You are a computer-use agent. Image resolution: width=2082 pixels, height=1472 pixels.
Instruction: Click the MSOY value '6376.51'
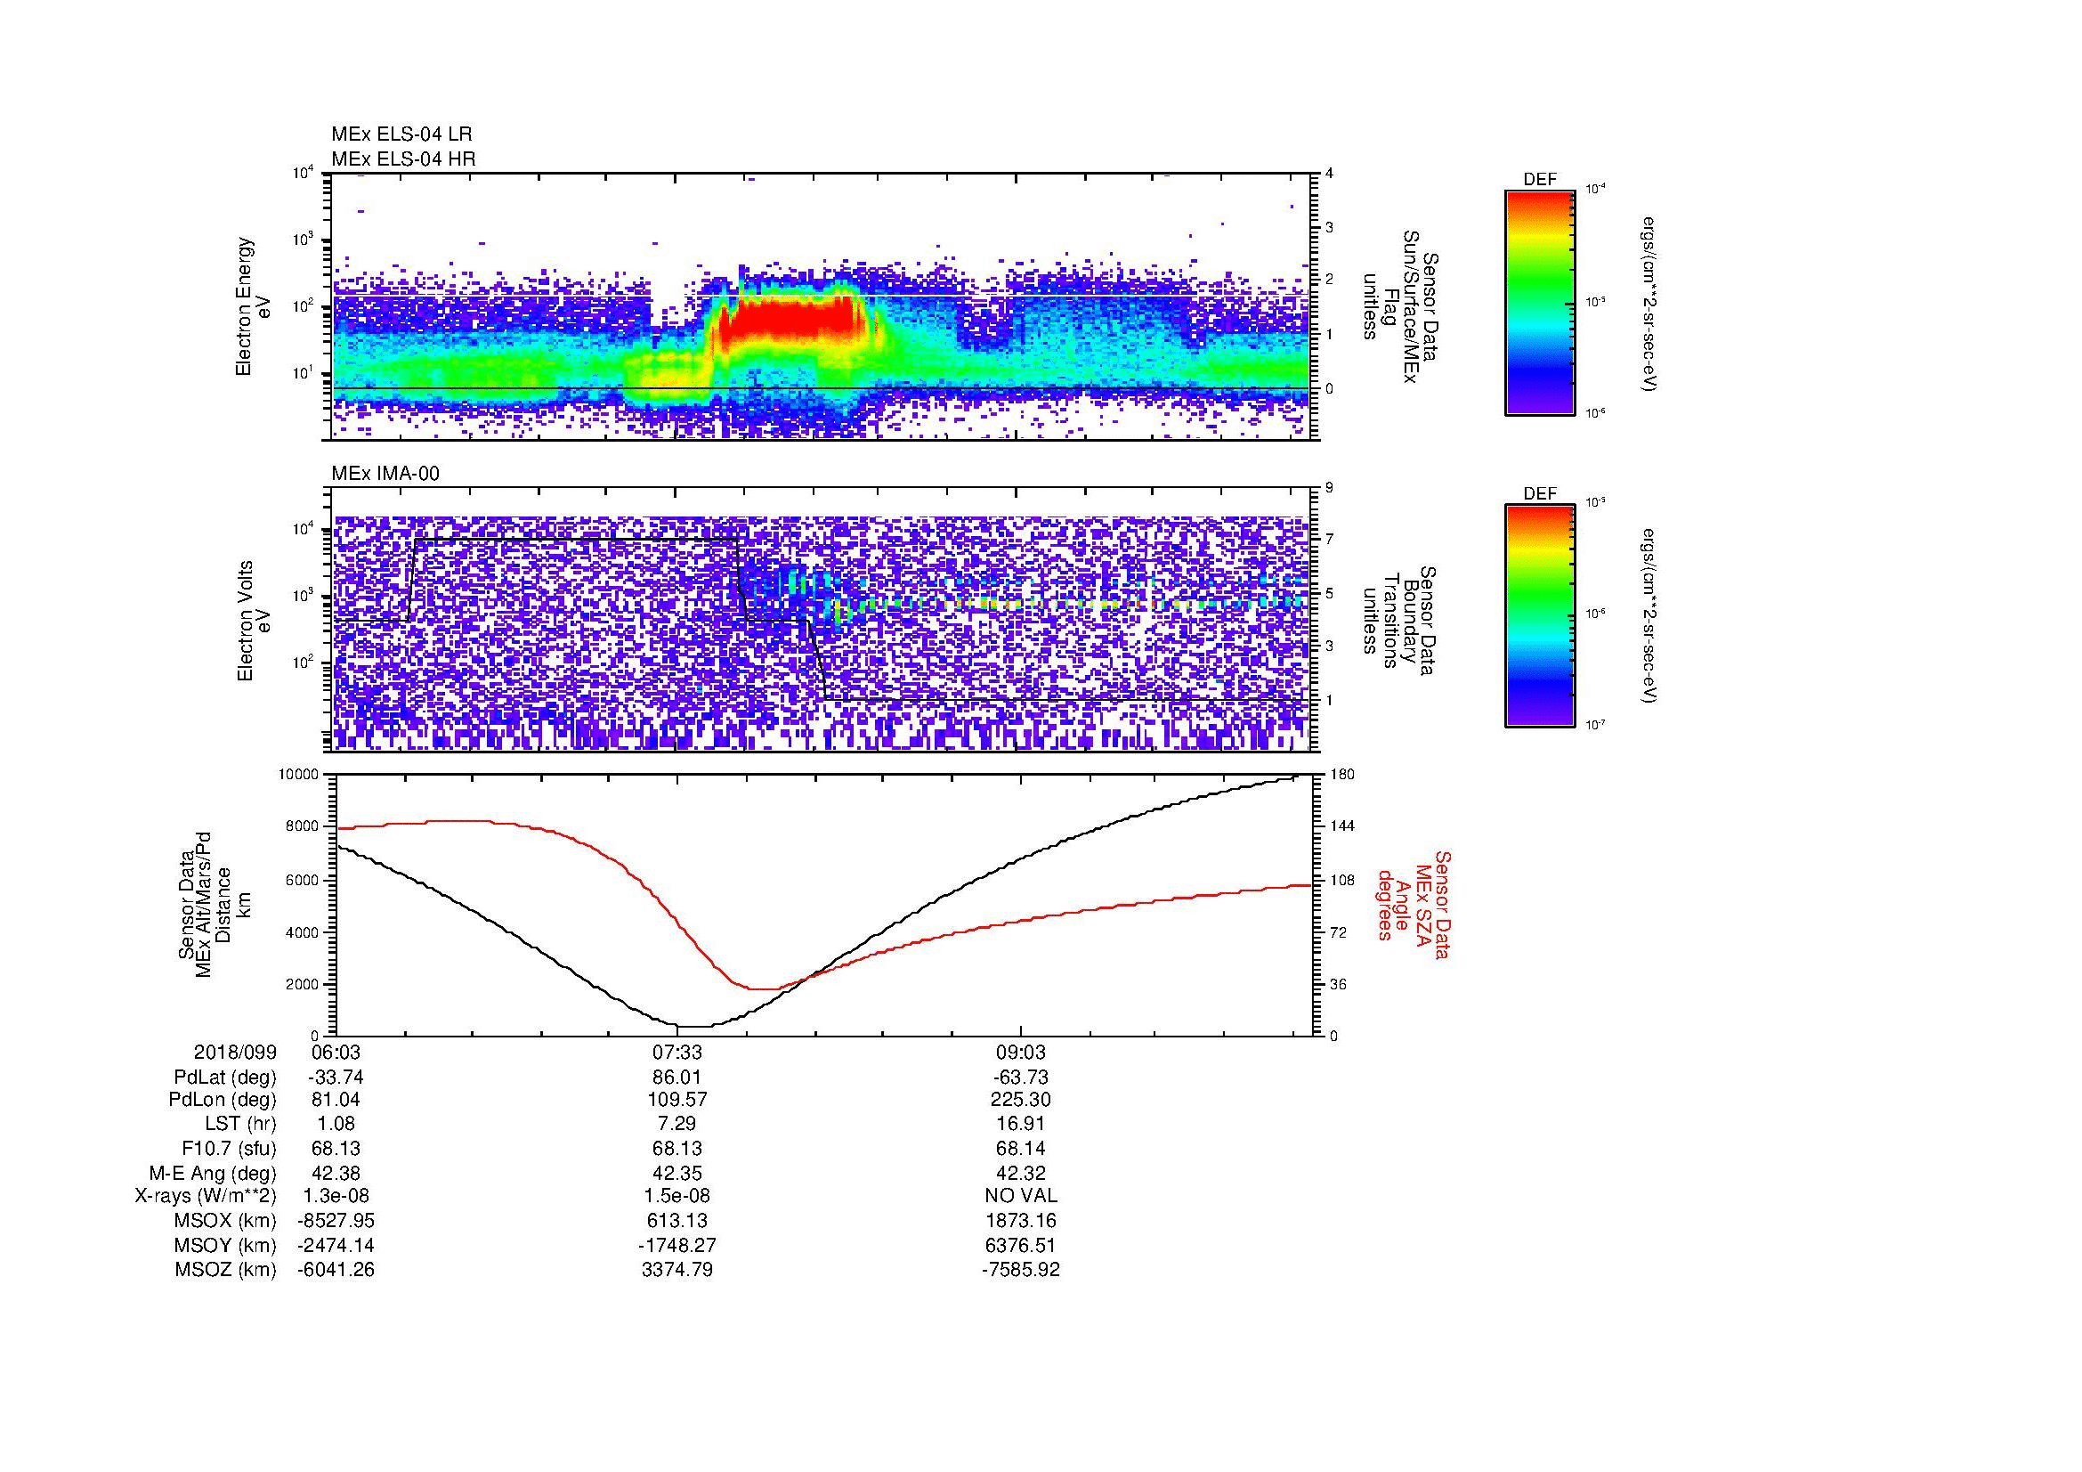(x=1021, y=1245)
